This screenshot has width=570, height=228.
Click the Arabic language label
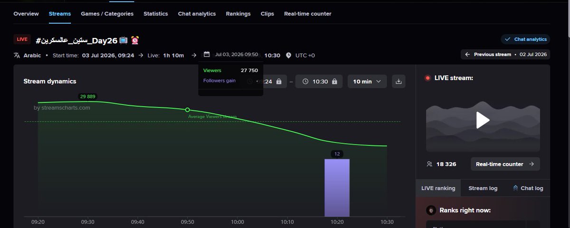click(x=32, y=55)
